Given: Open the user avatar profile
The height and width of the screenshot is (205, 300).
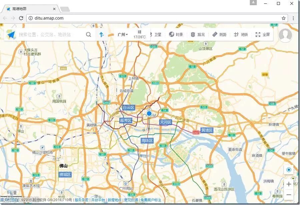Looking at the screenshot, I should pyautogui.click(x=285, y=35).
